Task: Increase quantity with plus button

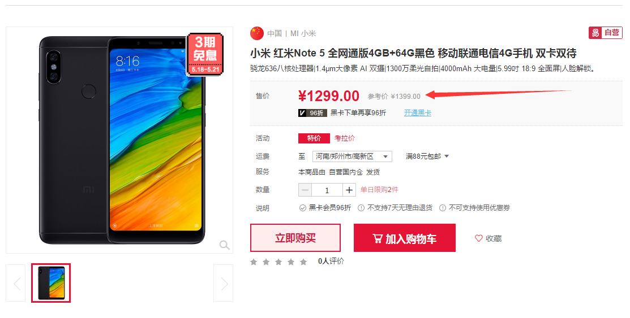Action: click(x=349, y=190)
